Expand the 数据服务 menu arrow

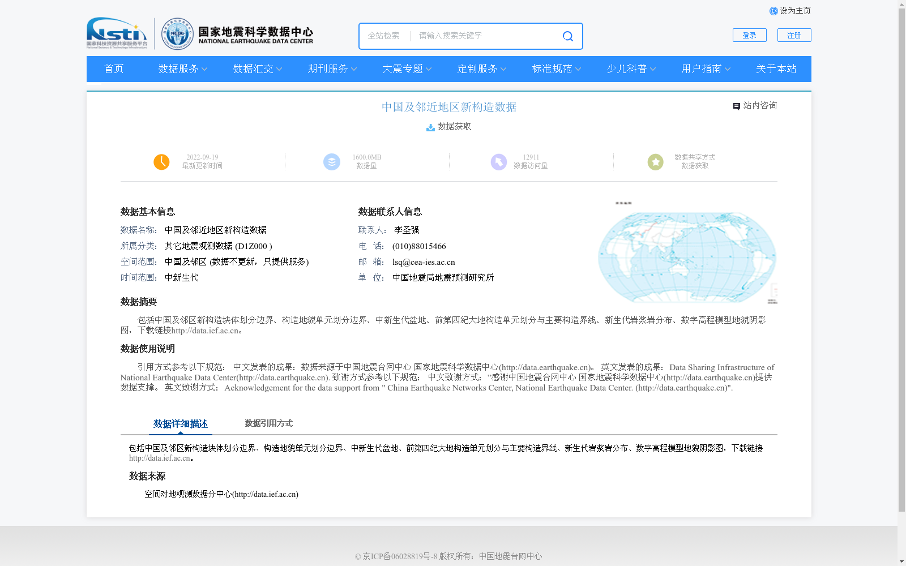coord(204,69)
